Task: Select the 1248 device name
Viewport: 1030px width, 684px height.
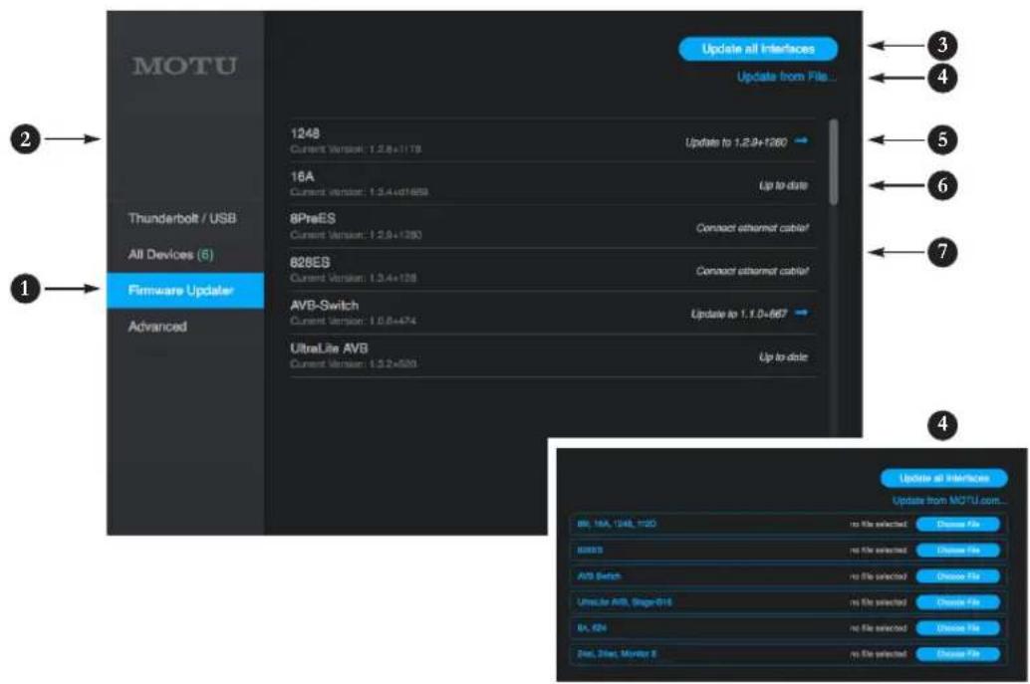Action: 305,133
